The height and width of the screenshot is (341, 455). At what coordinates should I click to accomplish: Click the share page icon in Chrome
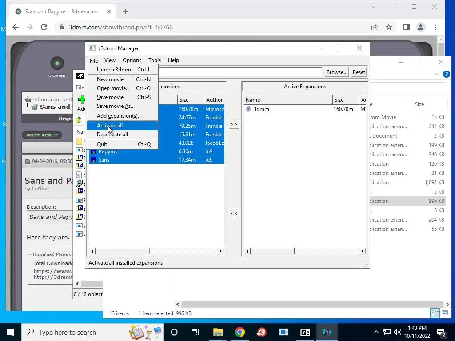pyautogui.click(x=375, y=27)
